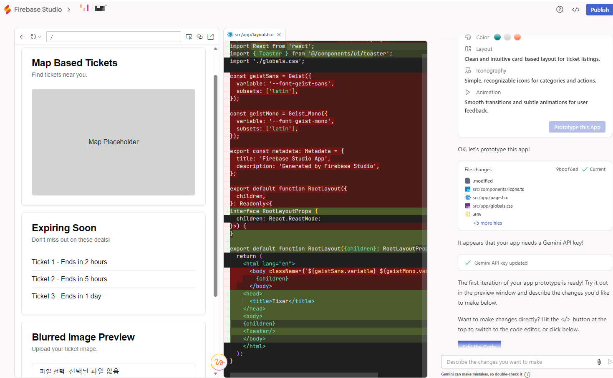Viewport: 613px width, 378px height.
Task: Click the Layout section icon
Action: click(x=468, y=49)
